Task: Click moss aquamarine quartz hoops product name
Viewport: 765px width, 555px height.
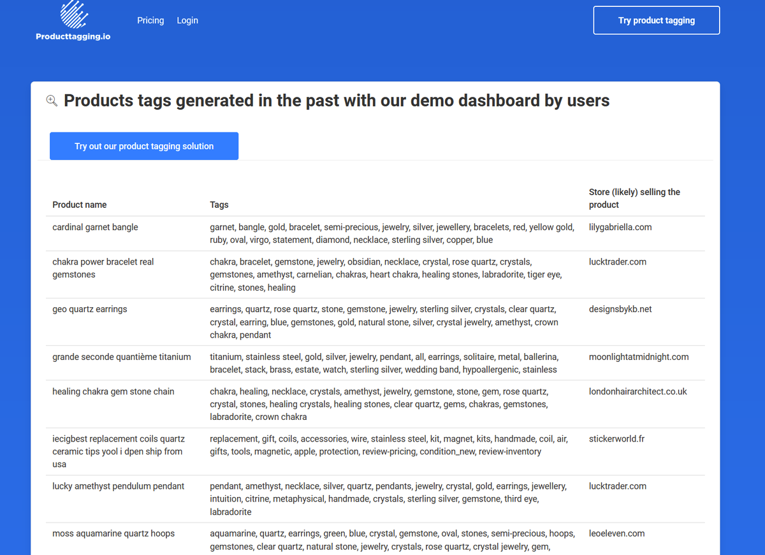Action: pos(113,533)
